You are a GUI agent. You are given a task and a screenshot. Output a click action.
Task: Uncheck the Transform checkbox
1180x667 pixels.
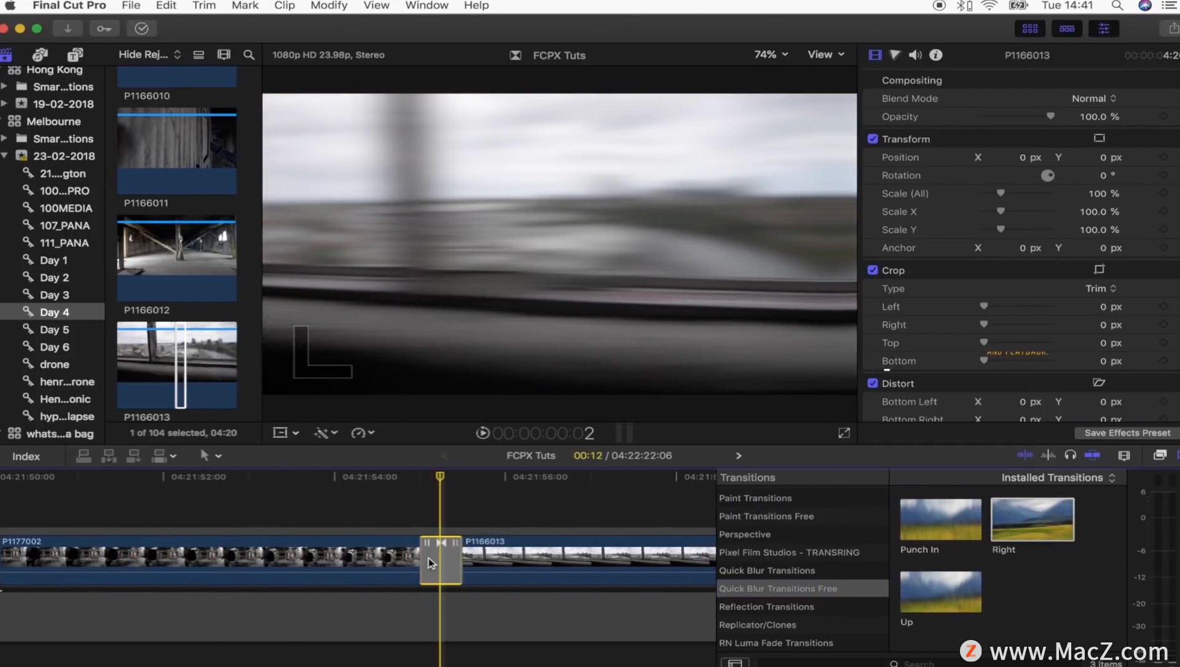point(872,139)
